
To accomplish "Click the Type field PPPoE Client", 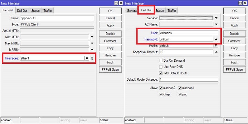I will [x=57, y=24].
